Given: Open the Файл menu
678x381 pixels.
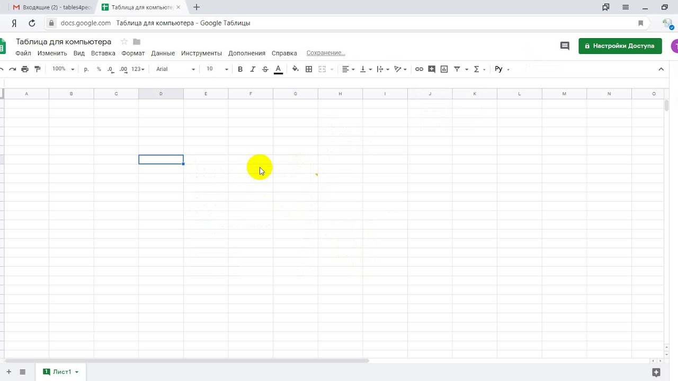Looking at the screenshot, I should 23,53.
